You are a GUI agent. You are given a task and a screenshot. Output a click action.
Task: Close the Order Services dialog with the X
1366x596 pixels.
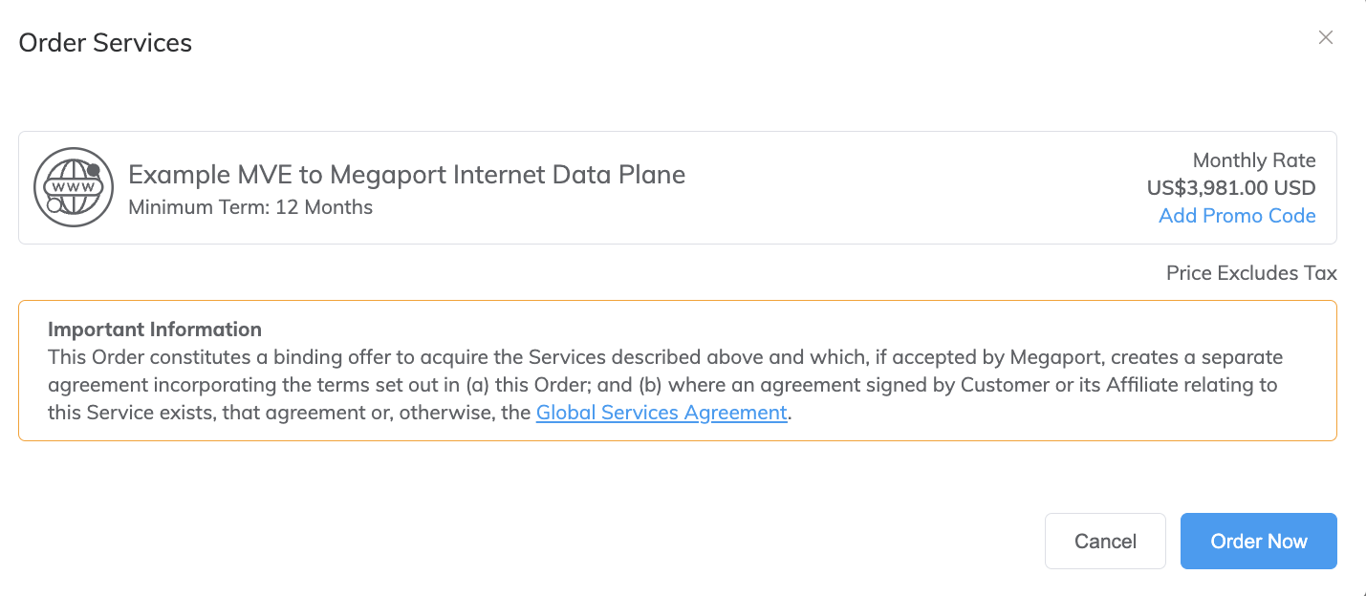coord(1326,37)
